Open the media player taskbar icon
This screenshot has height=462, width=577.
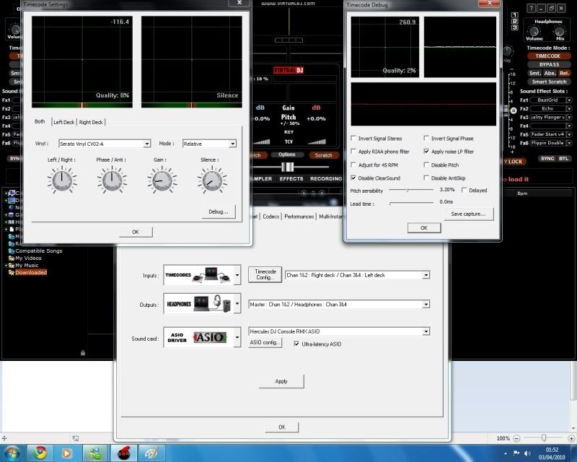click(66, 453)
